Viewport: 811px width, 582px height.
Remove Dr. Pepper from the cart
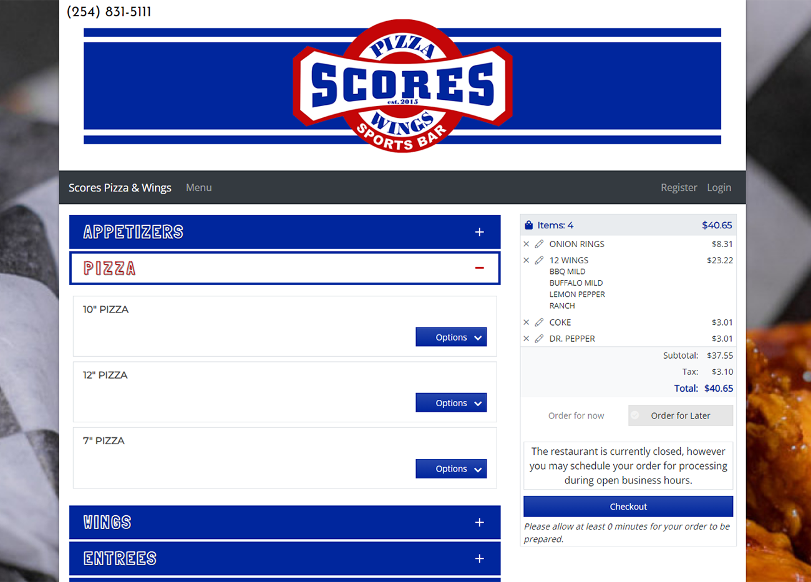(527, 339)
